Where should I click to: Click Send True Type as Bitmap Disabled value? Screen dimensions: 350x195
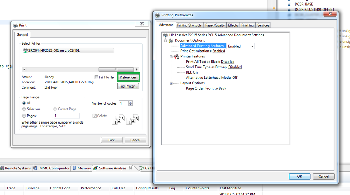pos(235,67)
